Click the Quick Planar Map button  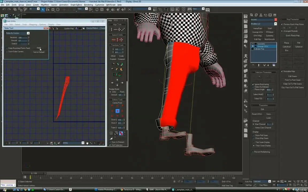pyautogui.click(x=292, y=35)
